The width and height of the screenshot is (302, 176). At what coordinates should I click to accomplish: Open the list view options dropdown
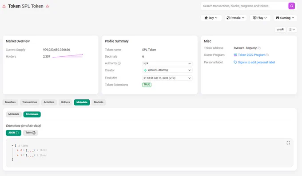pos(292,30)
